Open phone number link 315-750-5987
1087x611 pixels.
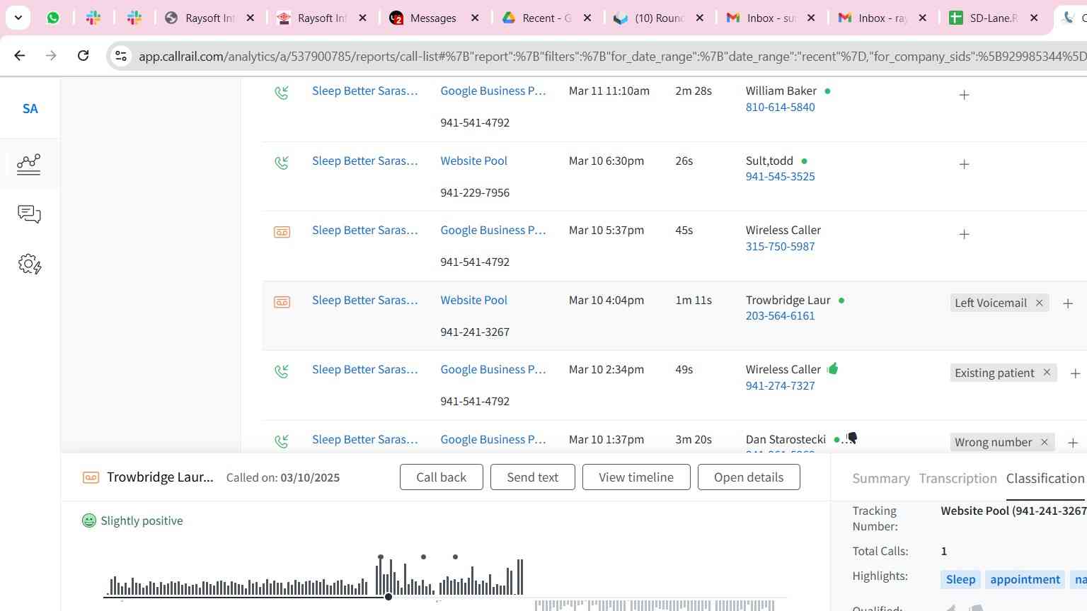[780, 246]
